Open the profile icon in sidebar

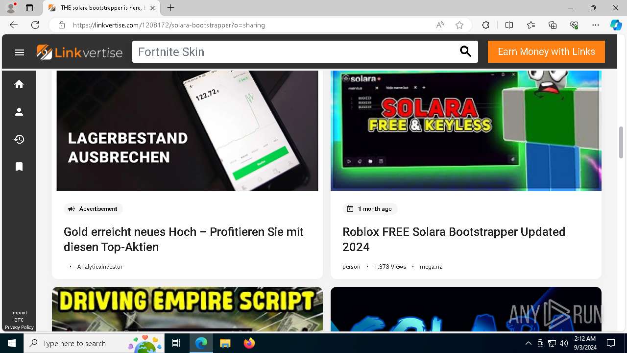click(19, 112)
